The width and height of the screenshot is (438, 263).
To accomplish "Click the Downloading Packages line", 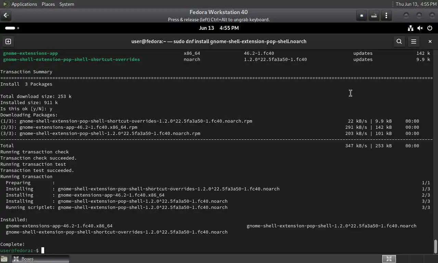I will [x=29, y=115].
